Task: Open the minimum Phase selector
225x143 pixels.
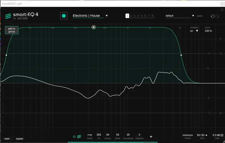Action: click(188, 135)
